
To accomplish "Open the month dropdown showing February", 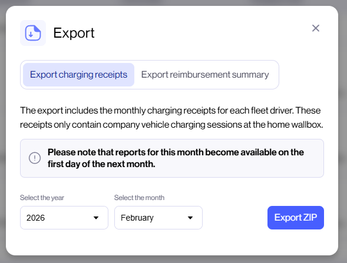I will click(158, 218).
